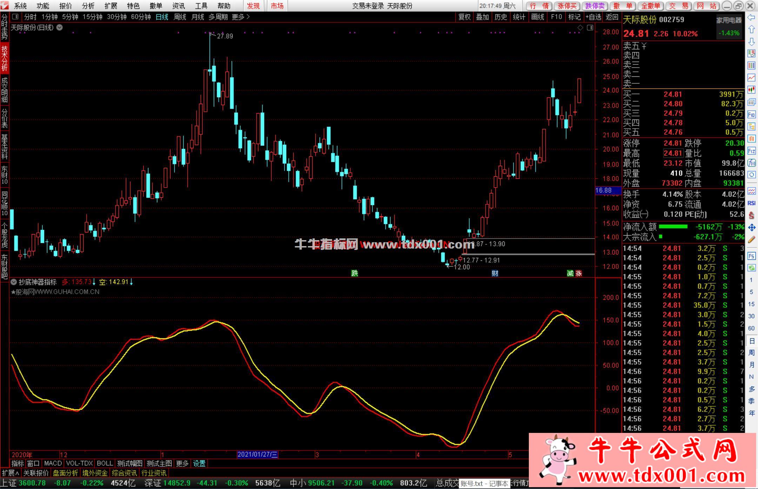Click the 涨停买 button
The width and height of the screenshot is (758, 489).
(567, 6)
